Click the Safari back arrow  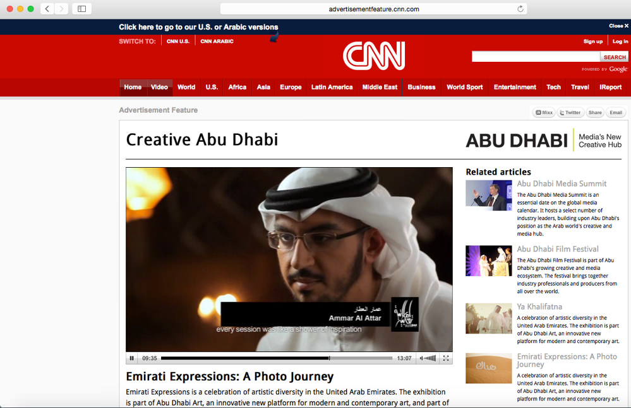tap(47, 9)
